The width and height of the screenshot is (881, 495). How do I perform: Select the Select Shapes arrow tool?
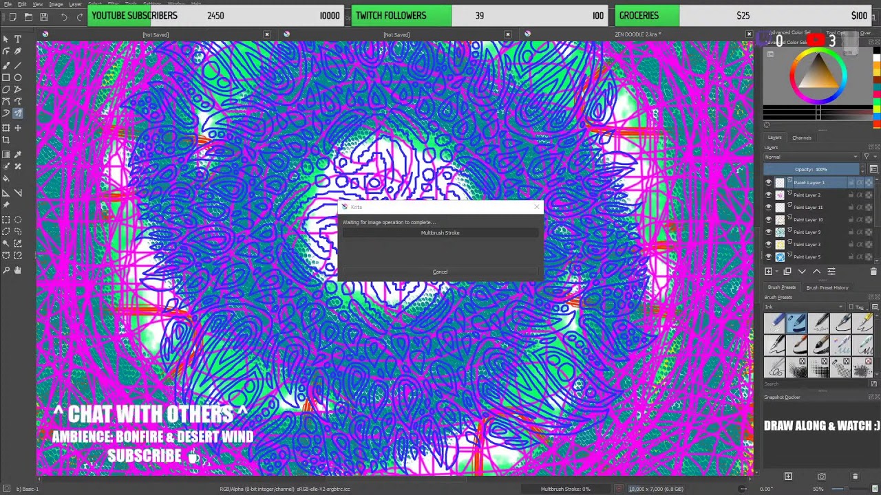6,39
